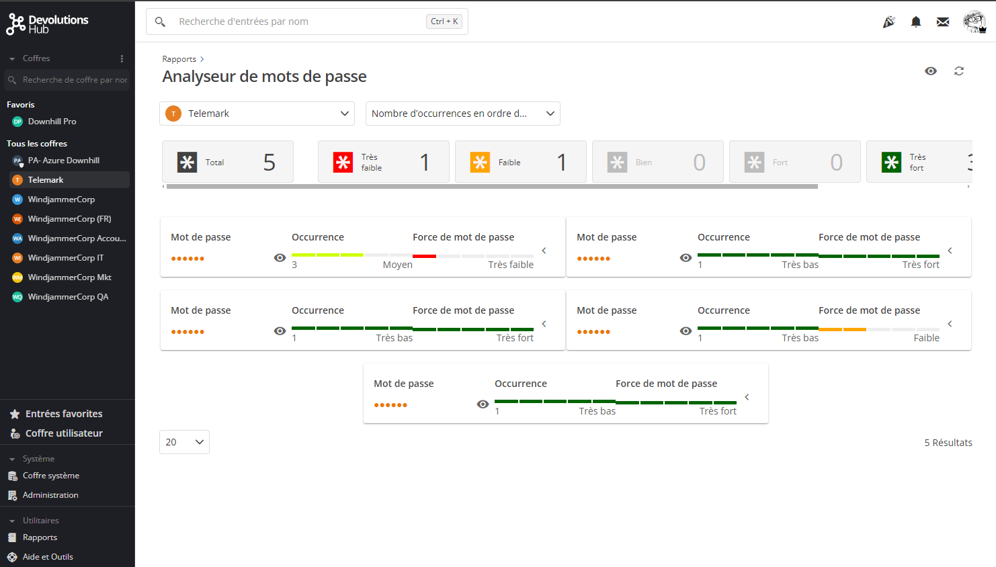Click the orange Faible asterisk icon
Image resolution: width=996 pixels, height=567 pixels.
480,162
